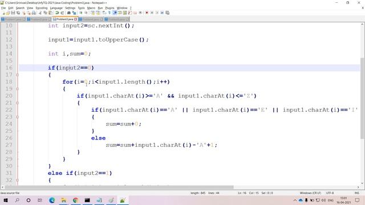The height and width of the screenshot is (205, 365).
Task: Collapse the fold marker at line 17
Action: click(x=18, y=75)
